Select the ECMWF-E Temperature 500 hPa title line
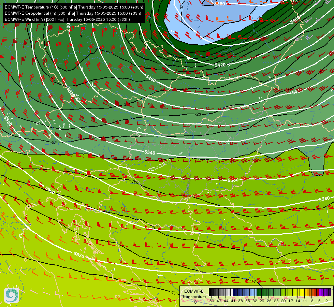 point(74,7)
